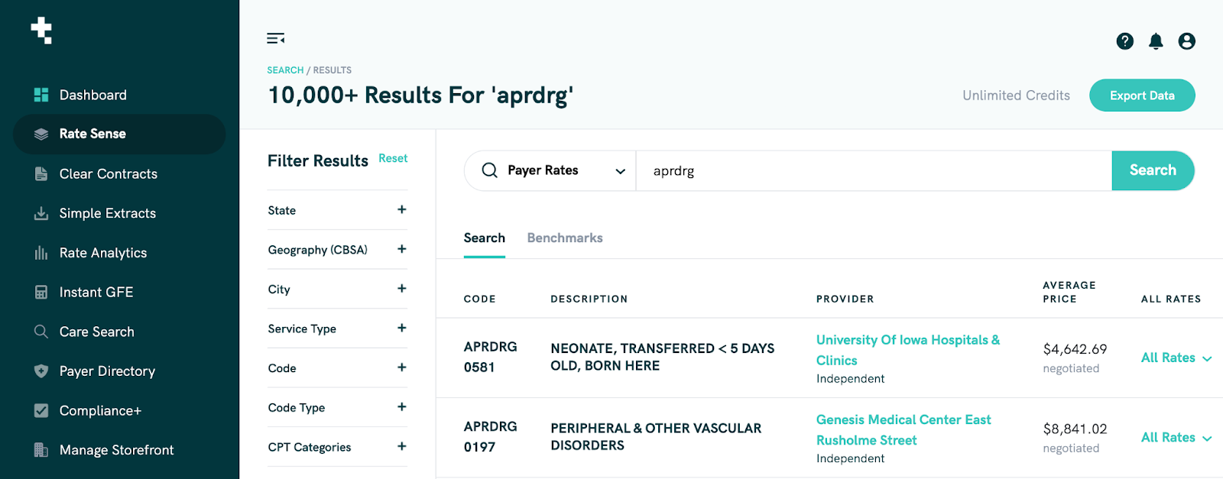Click the Care Search magnifier icon

tap(41, 332)
